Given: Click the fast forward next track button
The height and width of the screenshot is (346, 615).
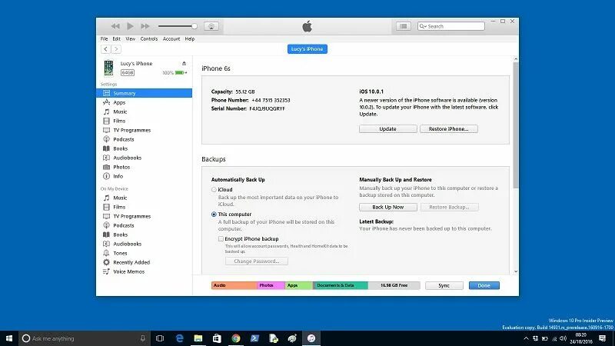Looking at the screenshot, I should [145, 26].
